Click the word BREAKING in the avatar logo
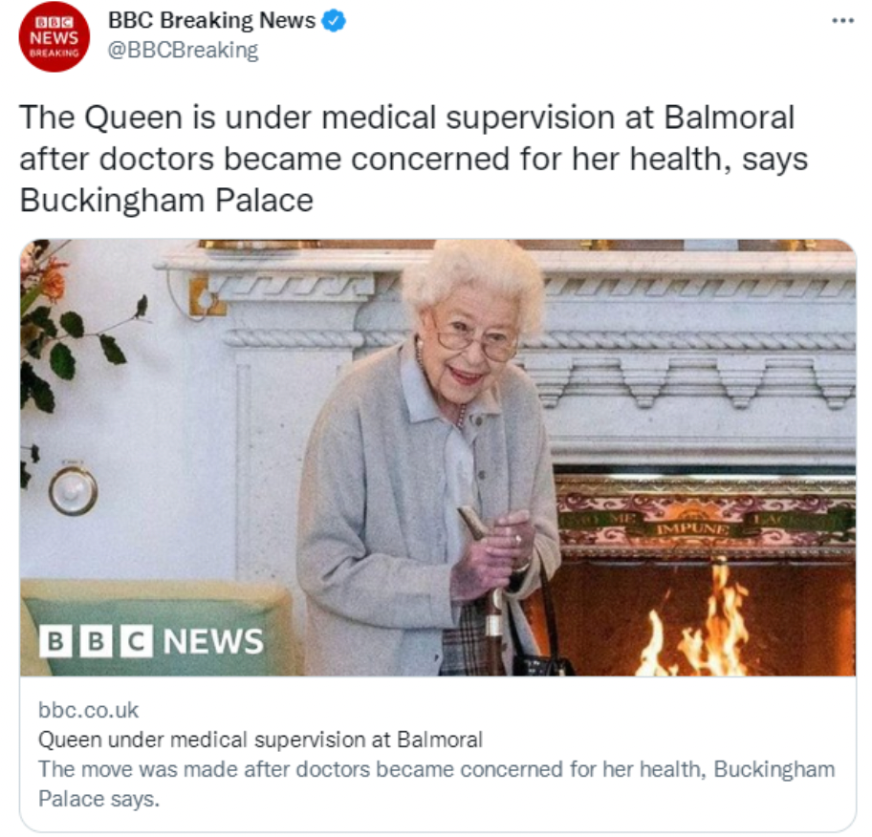This screenshot has width=872, height=837. point(54,54)
